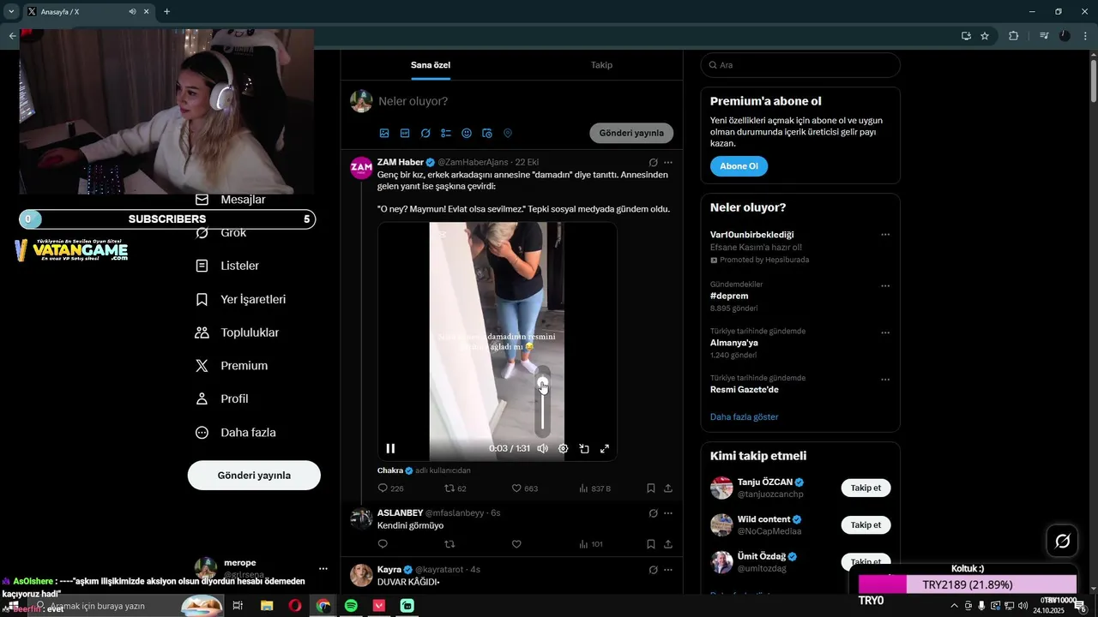This screenshot has height=617, width=1098.
Task: Open options for Resmi Gazete'de trend
Action: coord(885,380)
